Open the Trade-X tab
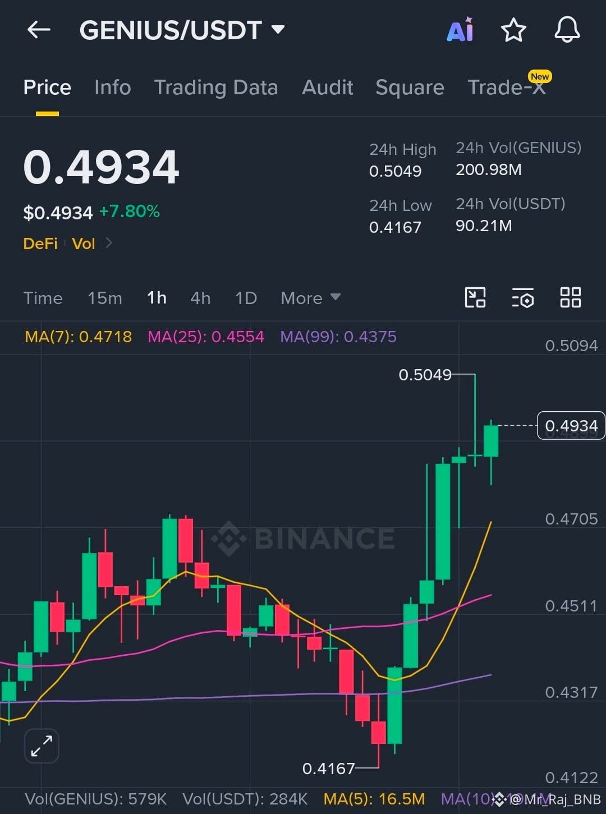This screenshot has width=606, height=814. (x=507, y=88)
